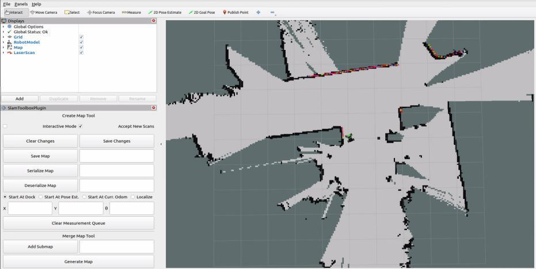Click the Add display button
Viewport: 536px width, 269px height.
[x=20, y=99]
